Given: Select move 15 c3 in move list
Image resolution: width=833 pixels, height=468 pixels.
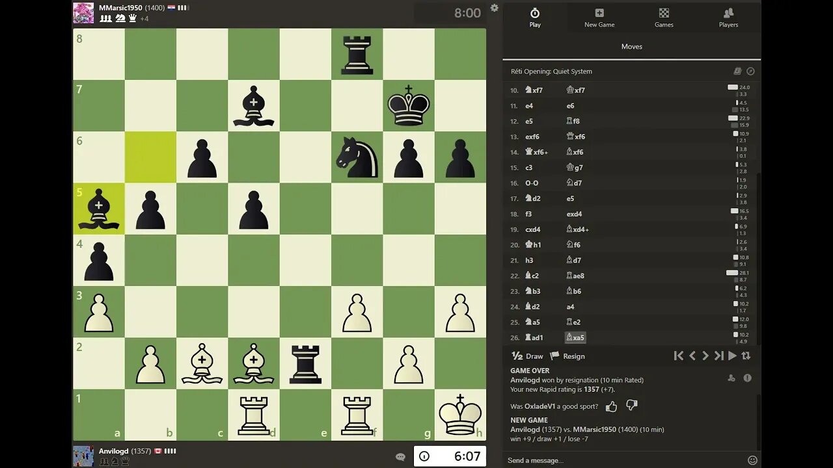Looking at the screenshot, I should 530,168.
